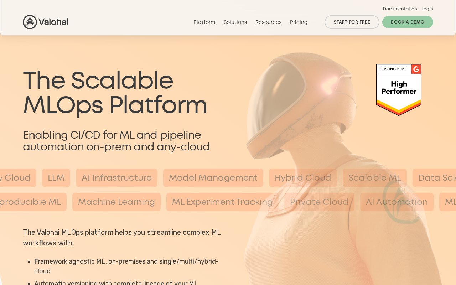
Task: Select the AI Automation tag
Action: pyautogui.click(x=397, y=202)
